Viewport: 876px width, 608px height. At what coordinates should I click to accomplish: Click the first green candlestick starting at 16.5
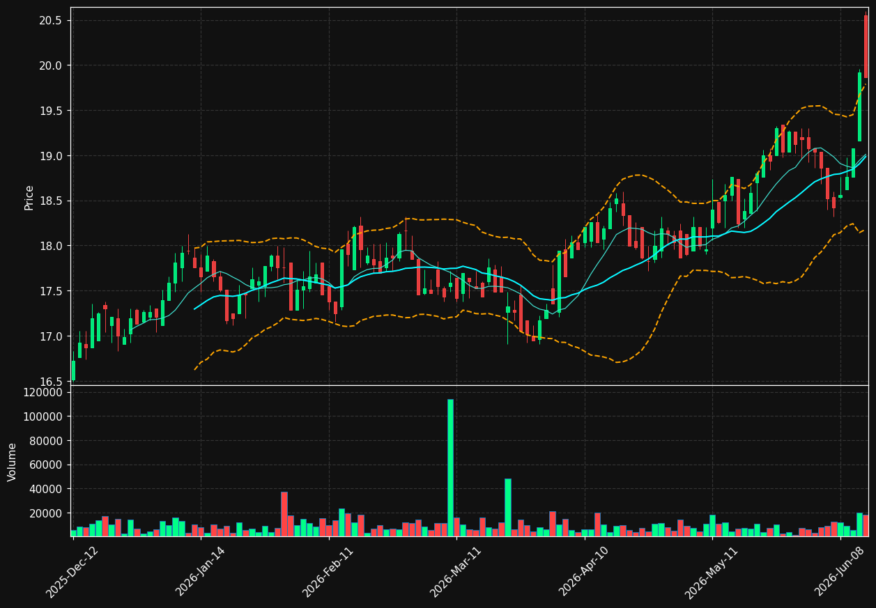[x=73, y=371]
